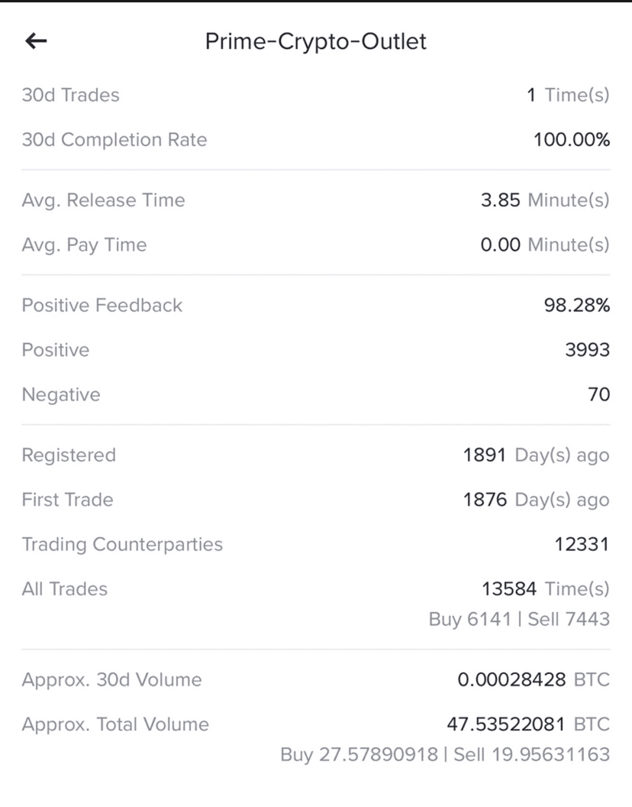This screenshot has width=632, height=807.
Task: Select the 98.28% positive feedback value
Action: [577, 305]
